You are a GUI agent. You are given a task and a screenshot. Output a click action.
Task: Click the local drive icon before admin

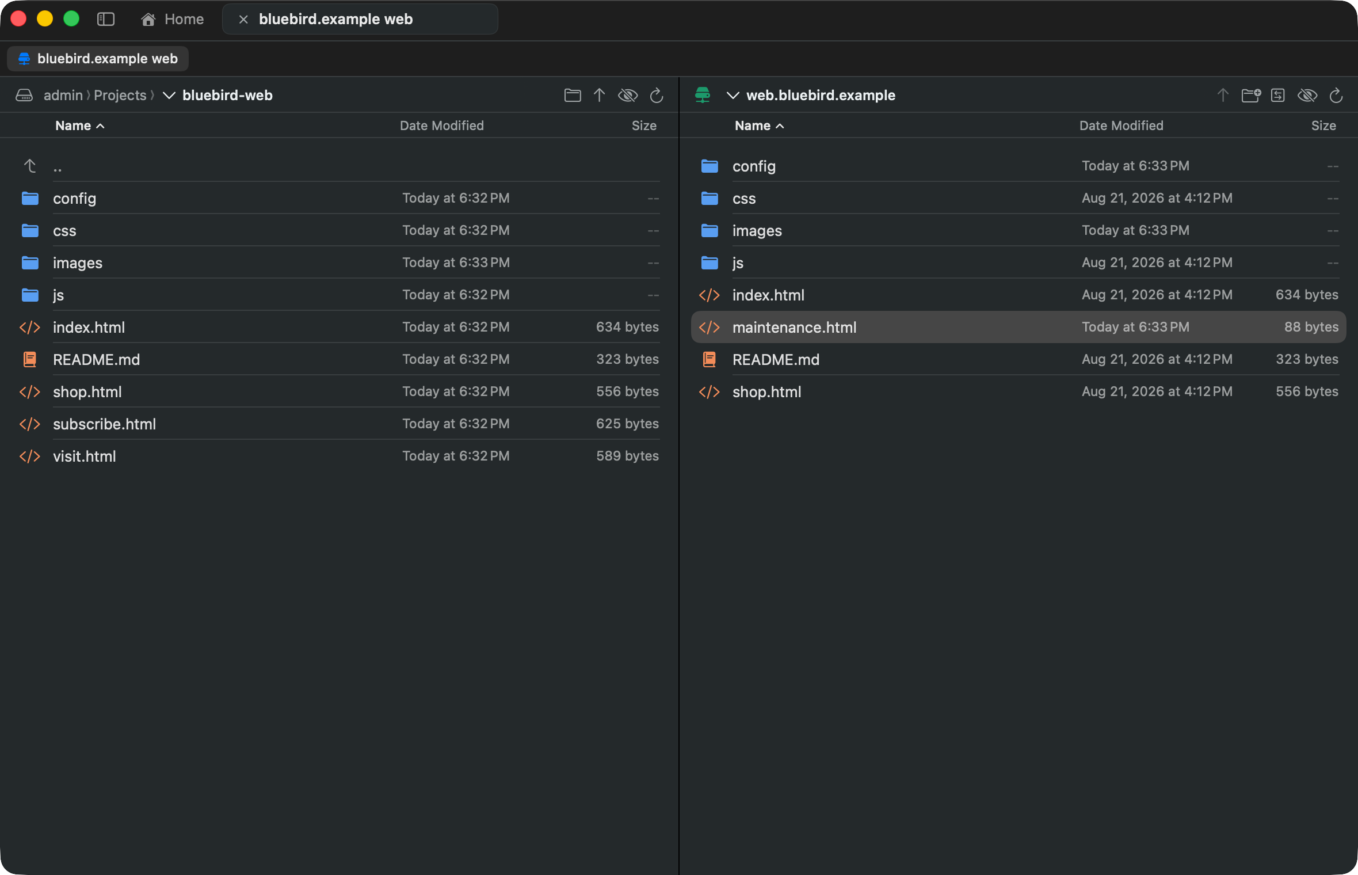[24, 95]
